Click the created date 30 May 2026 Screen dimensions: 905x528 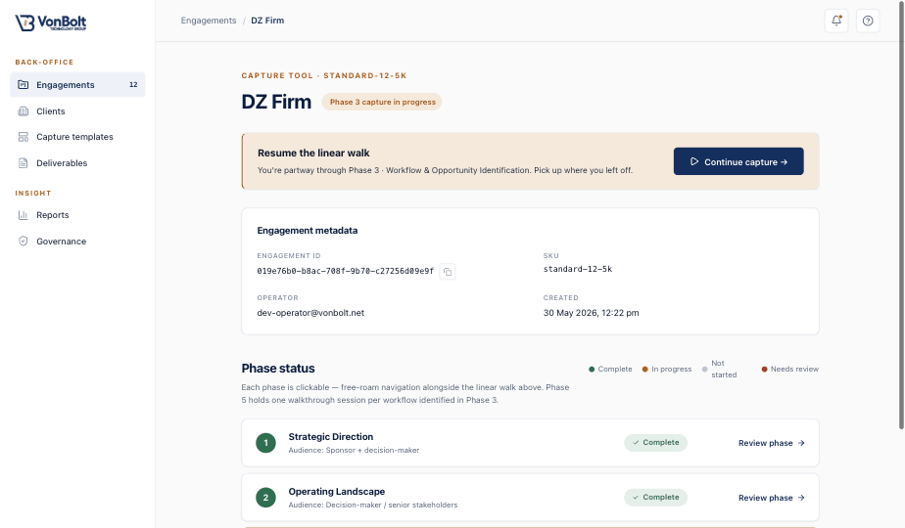coord(591,313)
